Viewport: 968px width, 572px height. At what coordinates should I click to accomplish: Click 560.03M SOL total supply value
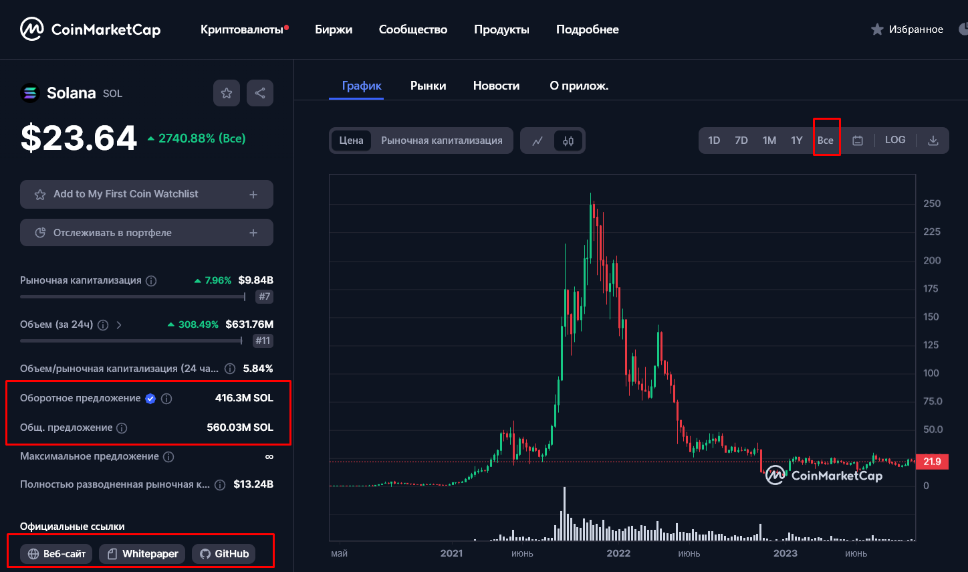pos(240,427)
